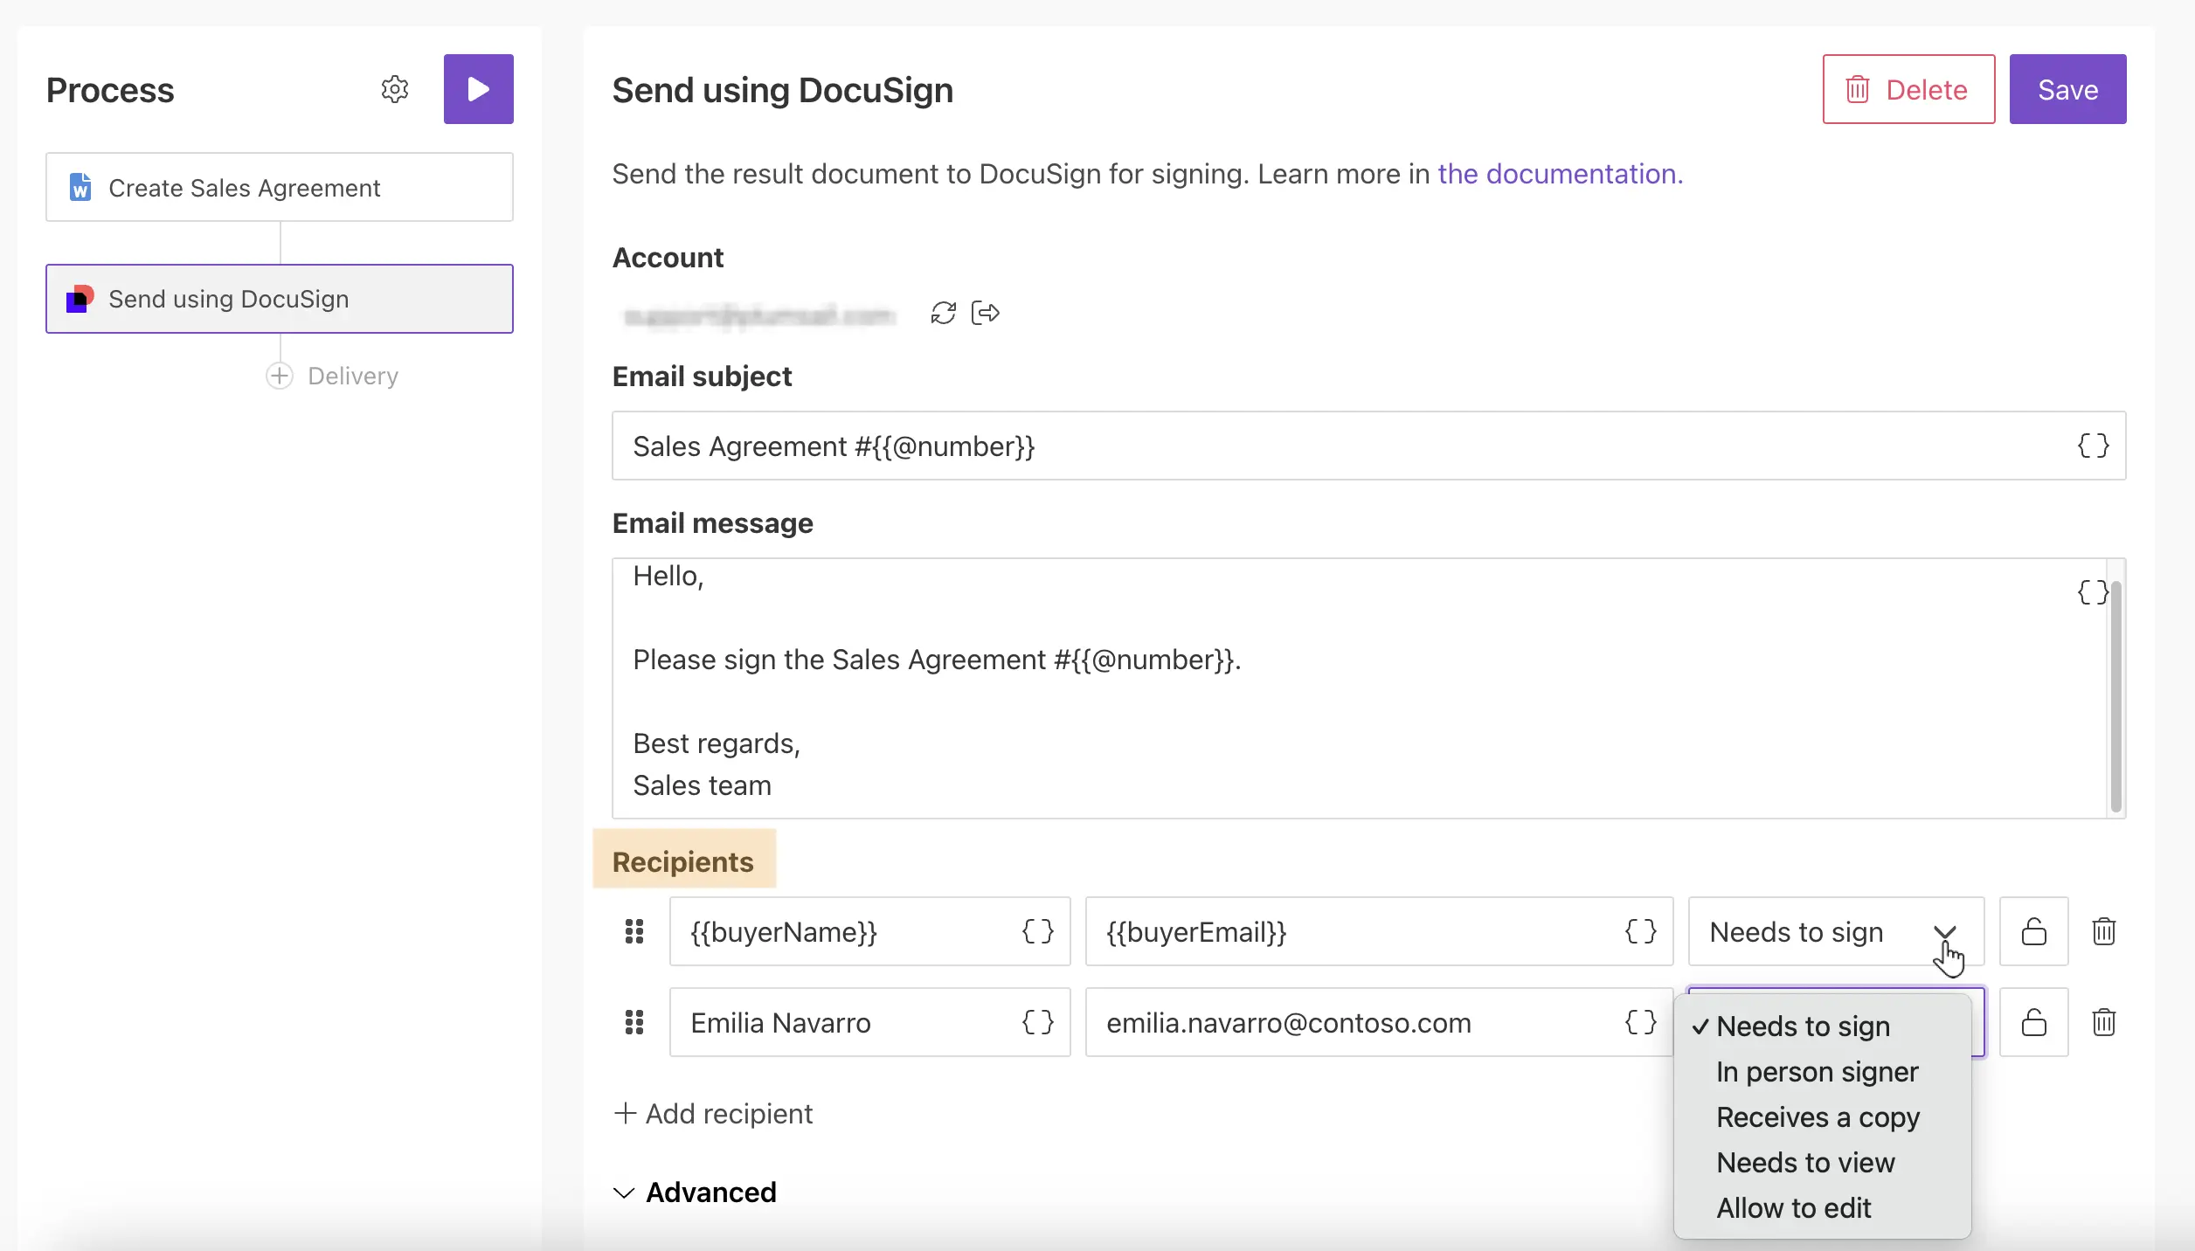The width and height of the screenshot is (2195, 1251).
Task: Refresh the connected DocuSign account
Action: click(x=943, y=313)
